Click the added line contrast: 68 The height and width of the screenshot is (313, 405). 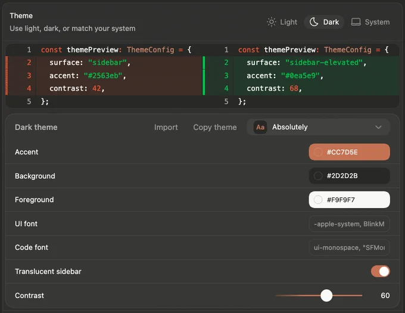click(301, 88)
